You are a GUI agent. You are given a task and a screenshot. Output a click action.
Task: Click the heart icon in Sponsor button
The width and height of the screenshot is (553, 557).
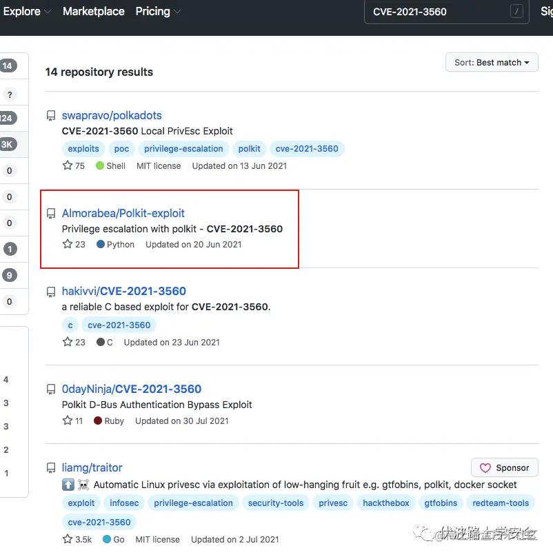click(x=485, y=468)
